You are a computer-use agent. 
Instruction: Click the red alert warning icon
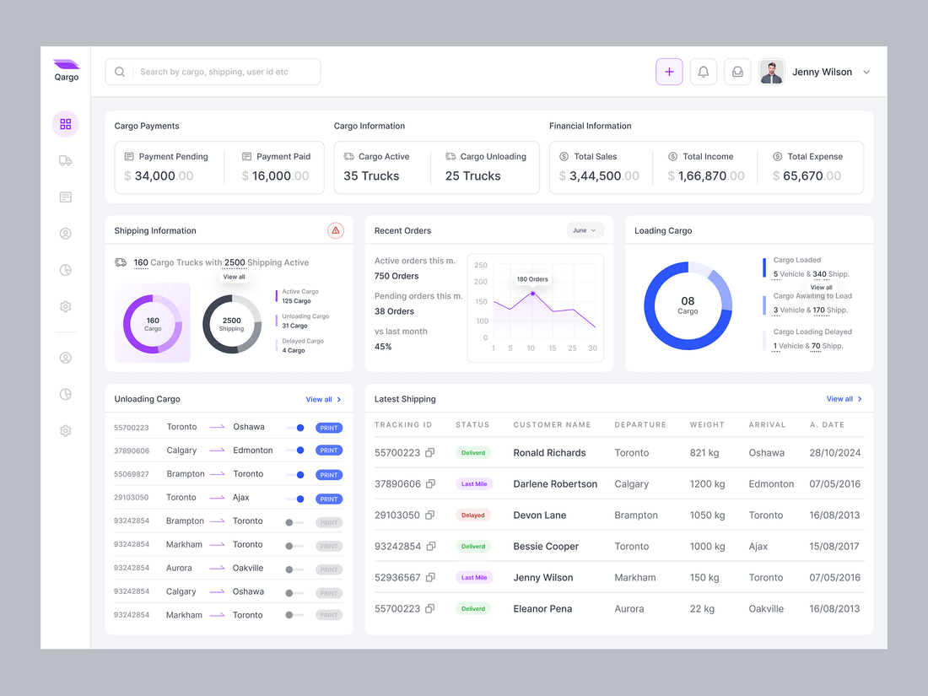[x=336, y=230]
